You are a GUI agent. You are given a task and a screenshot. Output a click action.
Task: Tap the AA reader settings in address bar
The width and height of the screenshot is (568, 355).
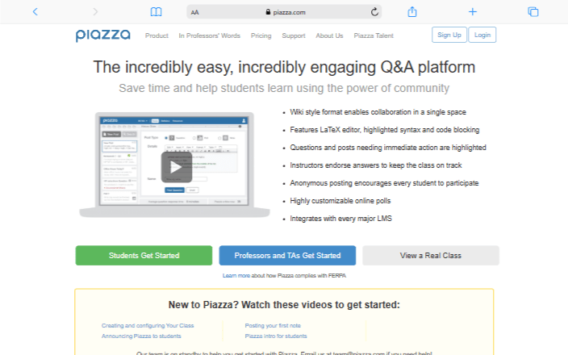195,12
